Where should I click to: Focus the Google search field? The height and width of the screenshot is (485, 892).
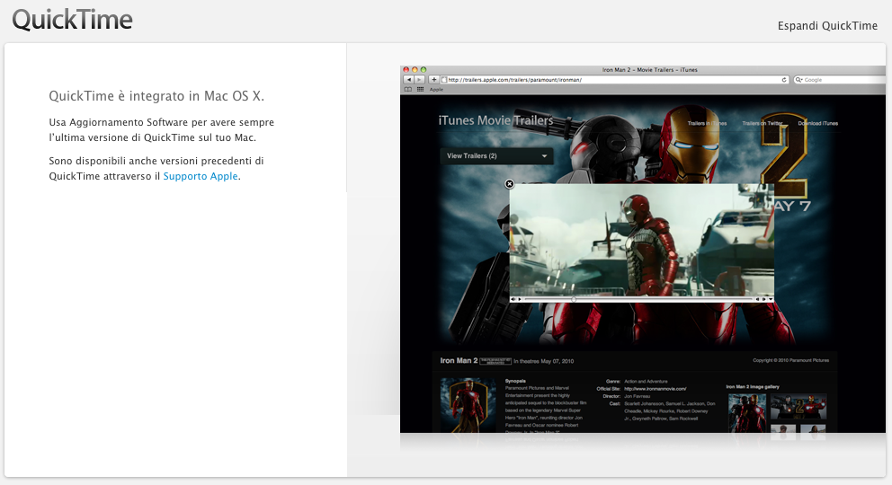[x=839, y=80]
